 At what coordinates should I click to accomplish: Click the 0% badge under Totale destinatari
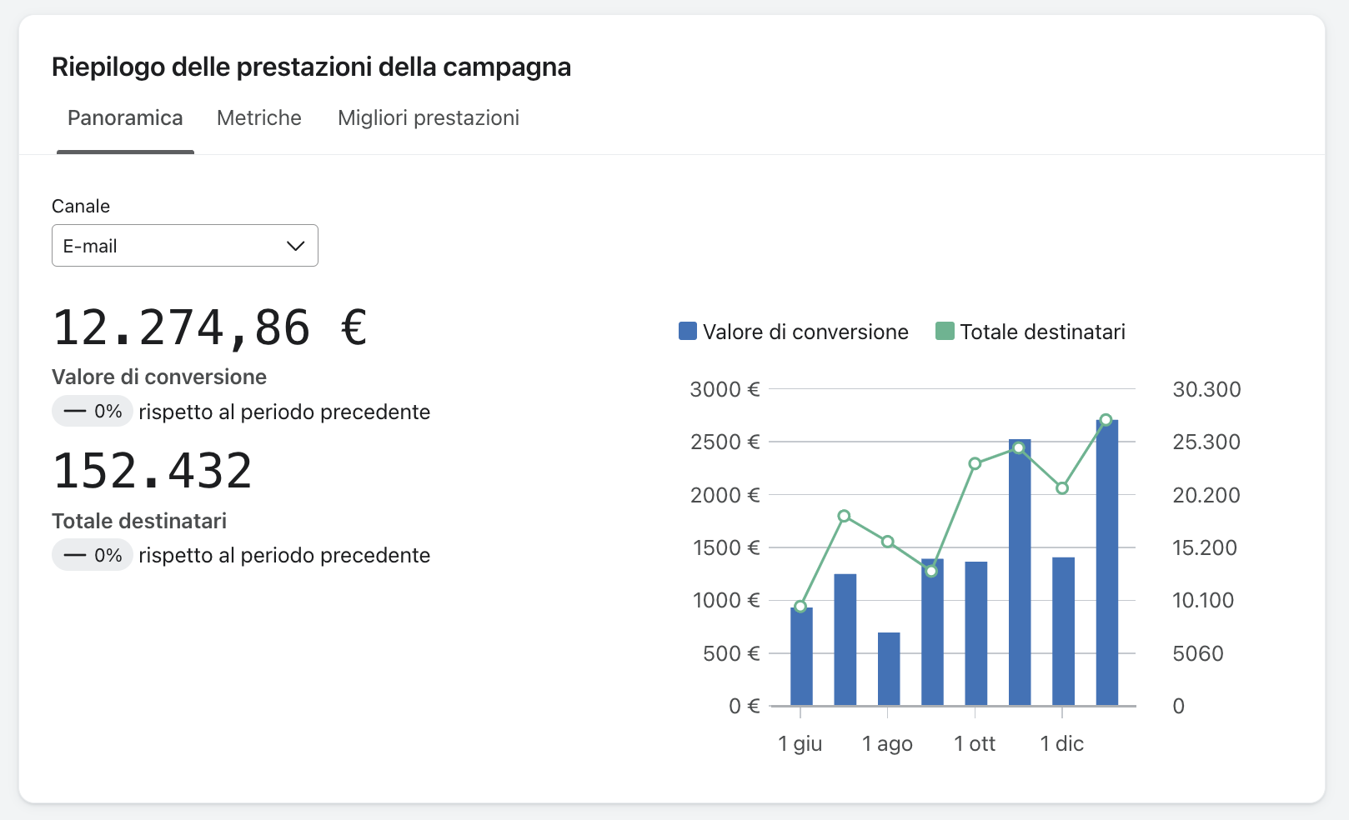click(x=93, y=555)
